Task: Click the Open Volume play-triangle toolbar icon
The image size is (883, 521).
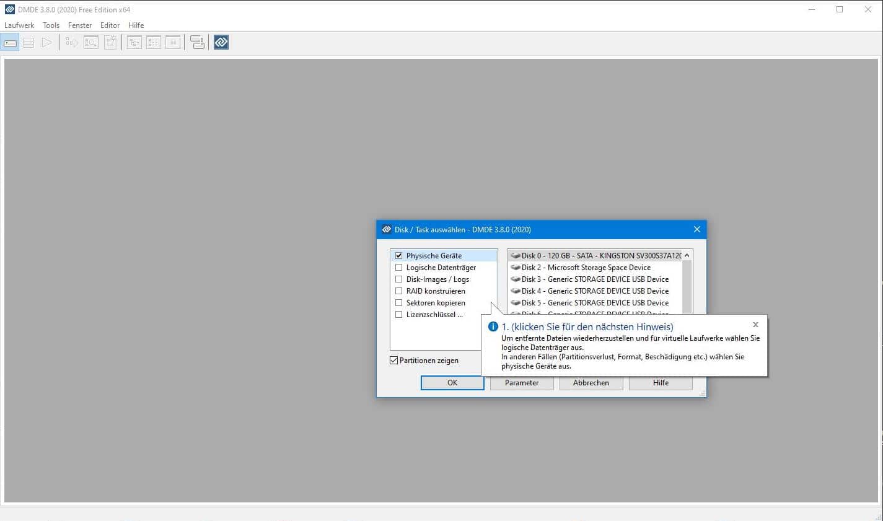Action: pos(46,43)
